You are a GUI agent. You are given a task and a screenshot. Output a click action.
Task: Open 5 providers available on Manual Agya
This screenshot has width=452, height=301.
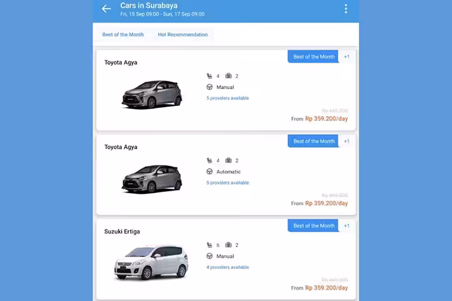click(x=227, y=98)
